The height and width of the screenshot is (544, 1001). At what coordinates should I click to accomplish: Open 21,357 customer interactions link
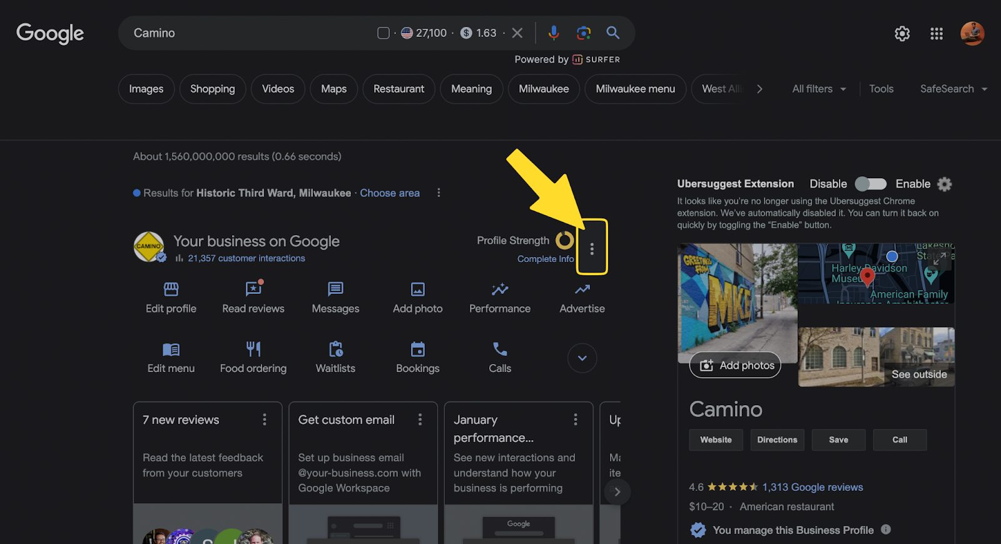246,258
